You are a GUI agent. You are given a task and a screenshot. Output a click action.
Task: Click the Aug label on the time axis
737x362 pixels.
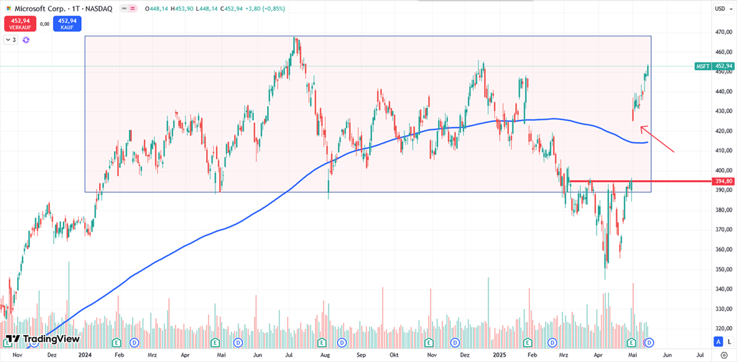(x=325, y=356)
